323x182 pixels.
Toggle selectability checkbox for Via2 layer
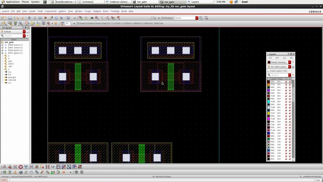(290, 84)
